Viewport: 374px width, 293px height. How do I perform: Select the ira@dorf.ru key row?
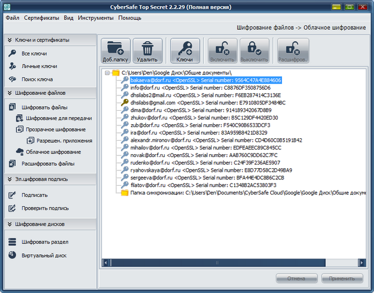(199, 132)
